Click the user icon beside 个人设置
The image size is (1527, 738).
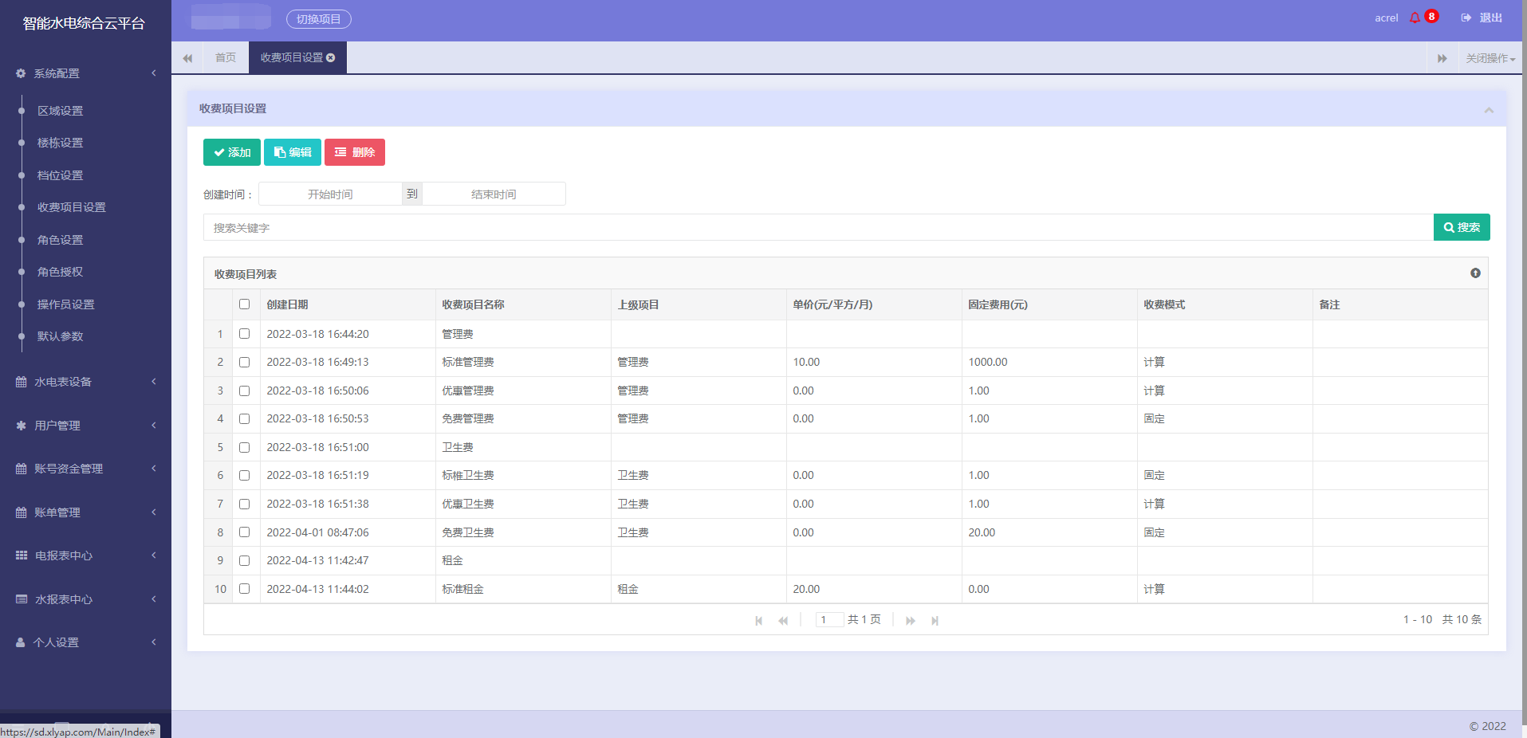[x=21, y=642]
